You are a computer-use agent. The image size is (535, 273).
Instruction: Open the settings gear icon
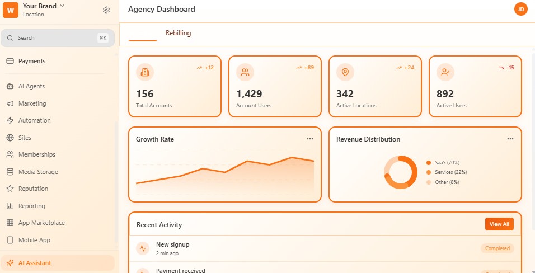coord(106,10)
